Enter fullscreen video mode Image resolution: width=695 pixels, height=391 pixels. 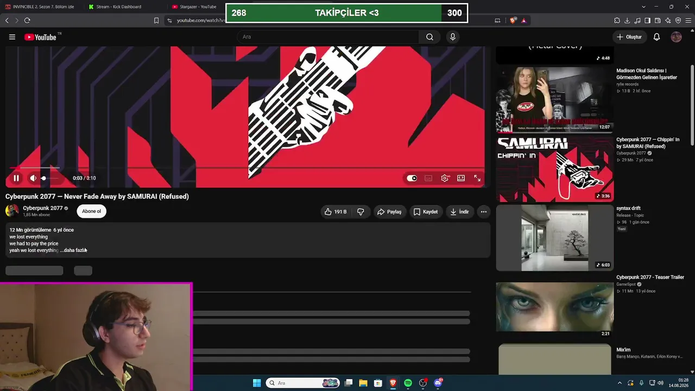(x=477, y=178)
